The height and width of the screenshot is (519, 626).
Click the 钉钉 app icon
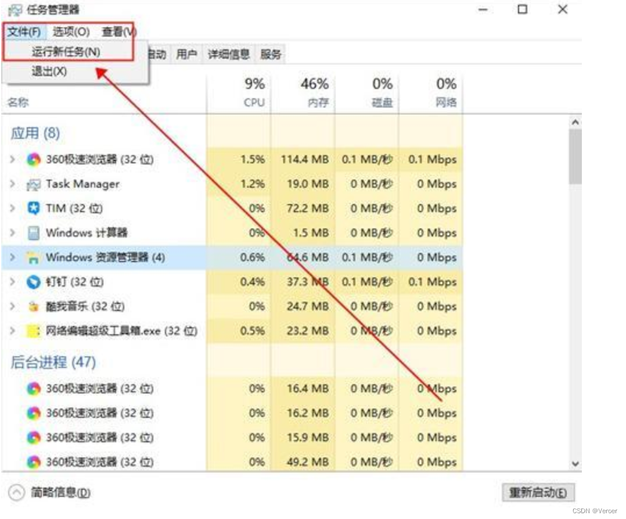coord(34,282)
